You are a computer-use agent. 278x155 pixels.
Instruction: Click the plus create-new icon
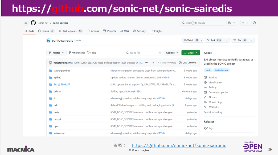(x=243, y=23)
